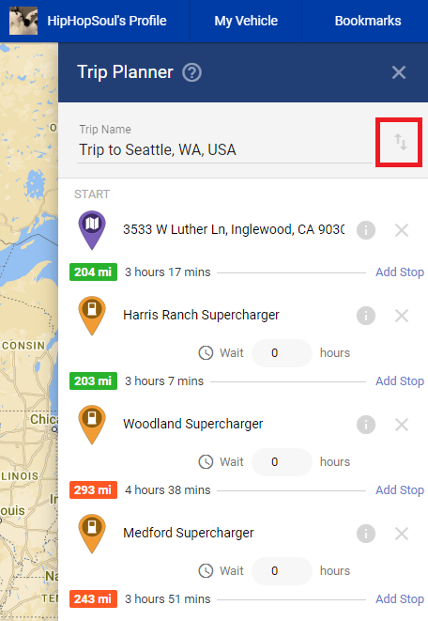
Task: Edit the Trip Name field
Action: [x=224, y=149]
